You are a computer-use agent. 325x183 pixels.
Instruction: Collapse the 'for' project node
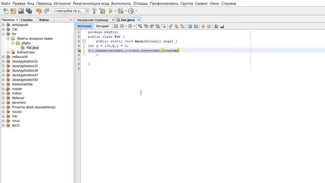point(3,34)
